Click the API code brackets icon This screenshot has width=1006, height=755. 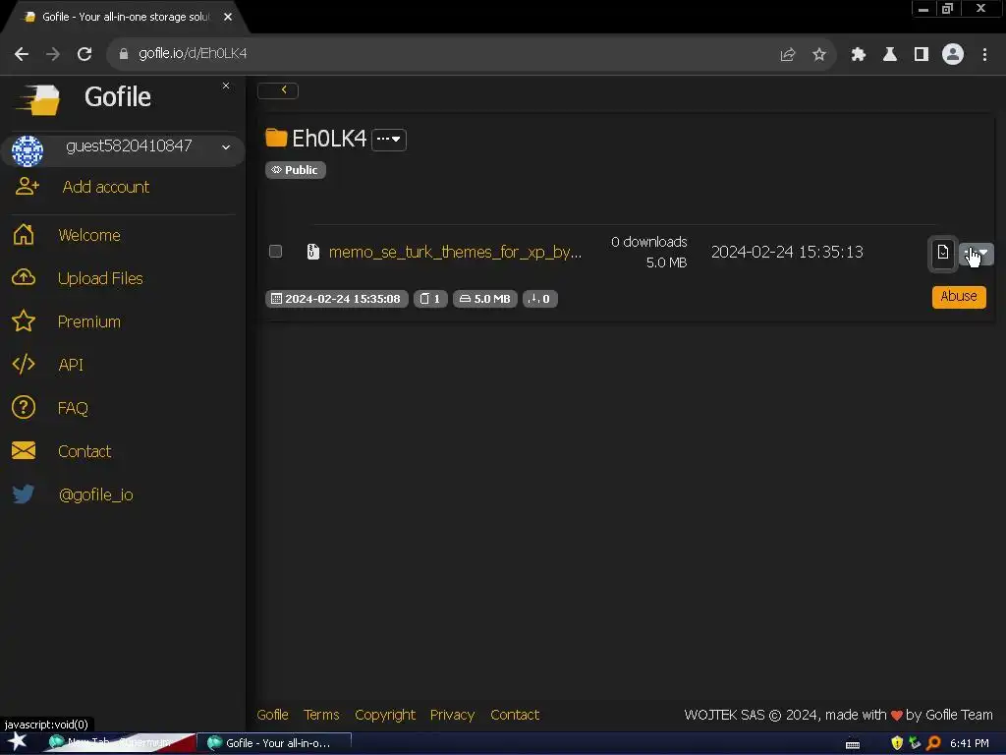(24, 364)
